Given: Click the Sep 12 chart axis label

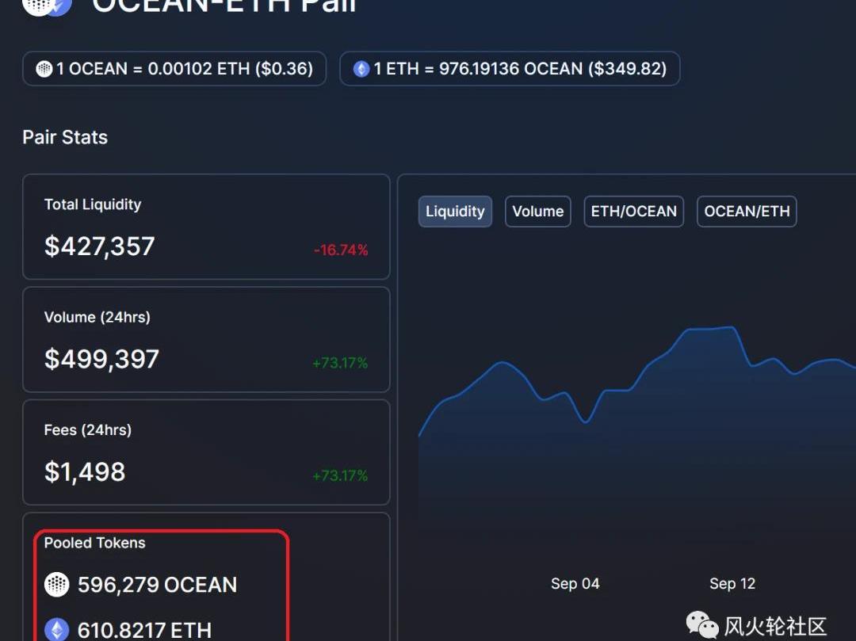Looking at the screenshot, I should [x=732, y=584].
